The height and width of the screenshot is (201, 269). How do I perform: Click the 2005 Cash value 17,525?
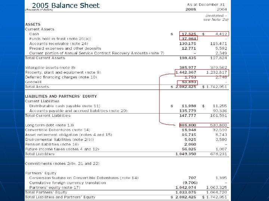click(189, 34)
